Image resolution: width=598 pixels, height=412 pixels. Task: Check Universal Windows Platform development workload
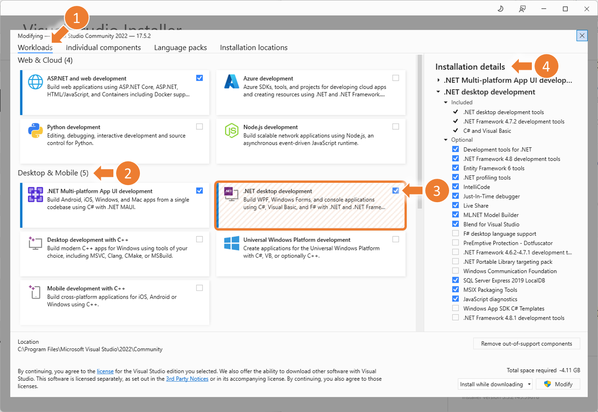[396, 239]
